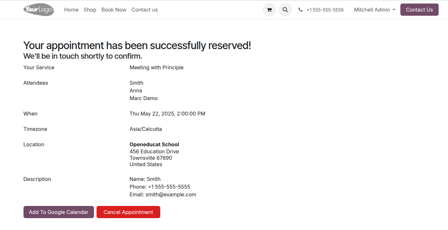448x230 pixels.
Task: Click the YourLogo site logo
Action: (39, 10)
